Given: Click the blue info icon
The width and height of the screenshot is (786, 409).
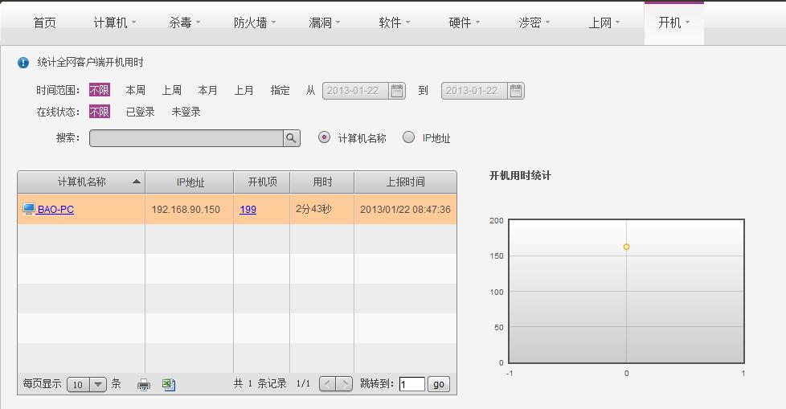Looking at the screenshot, I should coord(23,63).
